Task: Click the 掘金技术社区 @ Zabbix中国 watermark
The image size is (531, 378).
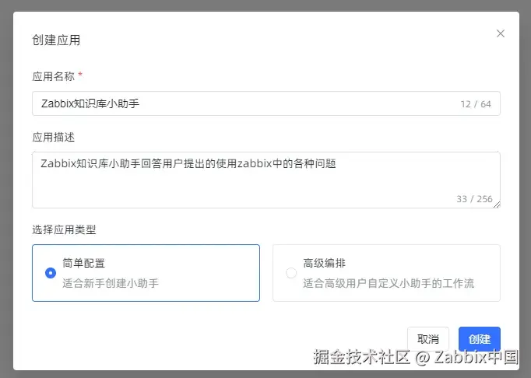Action: click(416, 358)
